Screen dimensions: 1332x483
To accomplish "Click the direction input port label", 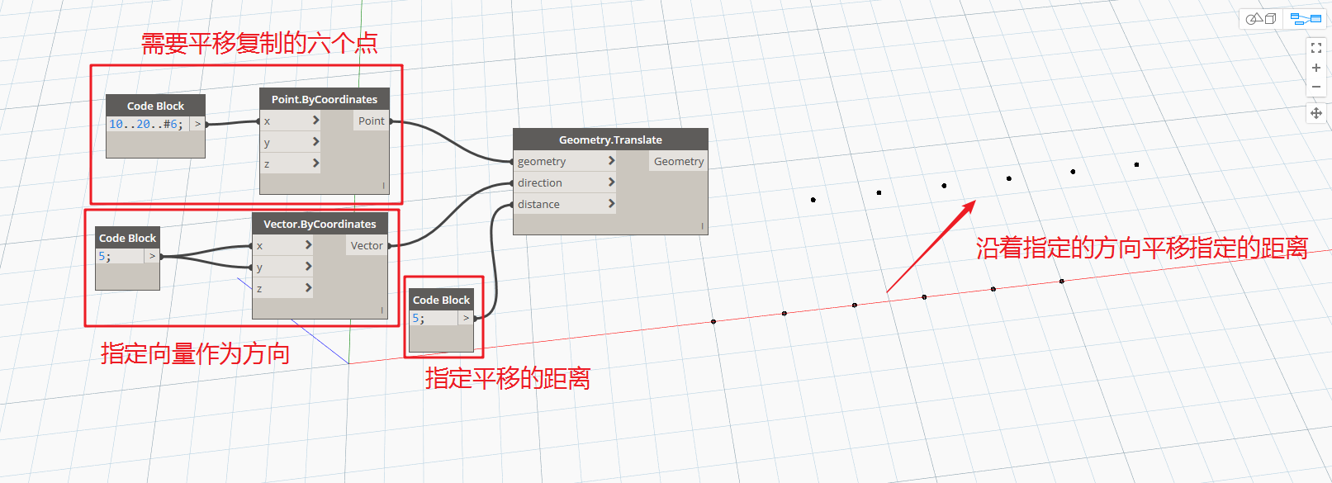I will pos(540,182).
